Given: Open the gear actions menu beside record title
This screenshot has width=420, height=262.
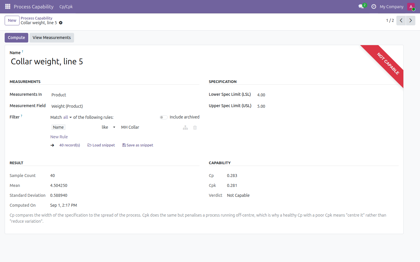Looking at the screenshot, I should [x=61, y=23].
